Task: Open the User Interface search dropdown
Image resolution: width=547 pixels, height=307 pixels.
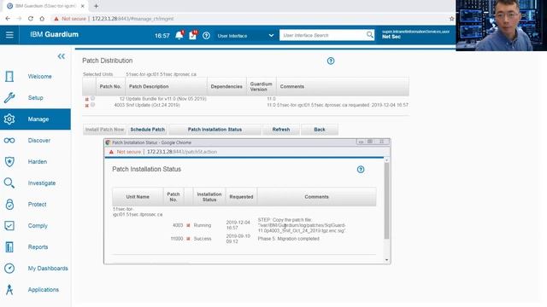Action: [x=245, y=36]
